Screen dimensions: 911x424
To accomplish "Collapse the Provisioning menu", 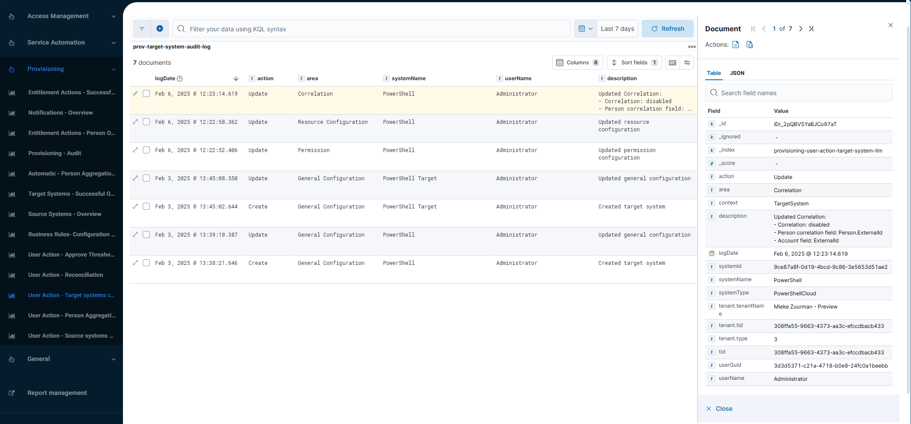I will click(62, 69).
